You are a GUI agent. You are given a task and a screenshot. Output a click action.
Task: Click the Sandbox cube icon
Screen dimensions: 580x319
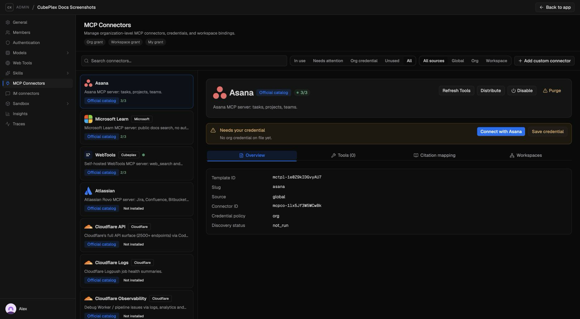point(8,104)
